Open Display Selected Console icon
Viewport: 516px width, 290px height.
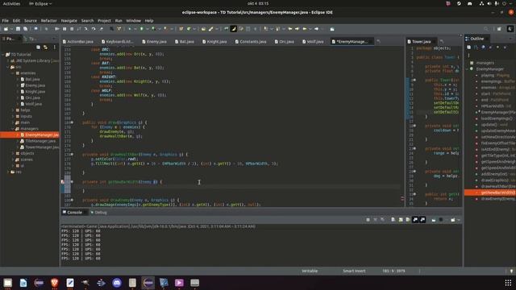pos(441,220)
